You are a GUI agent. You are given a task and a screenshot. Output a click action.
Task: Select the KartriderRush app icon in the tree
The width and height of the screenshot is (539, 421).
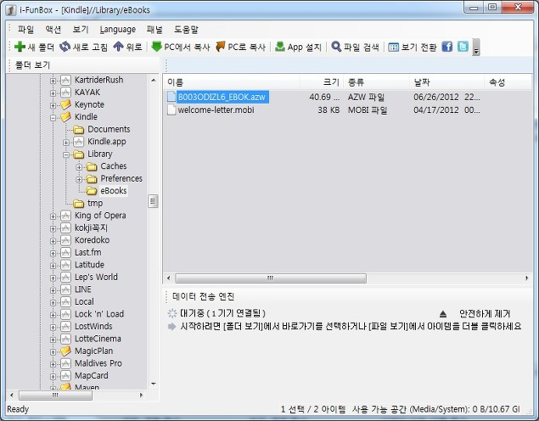(x=65, y=80)
